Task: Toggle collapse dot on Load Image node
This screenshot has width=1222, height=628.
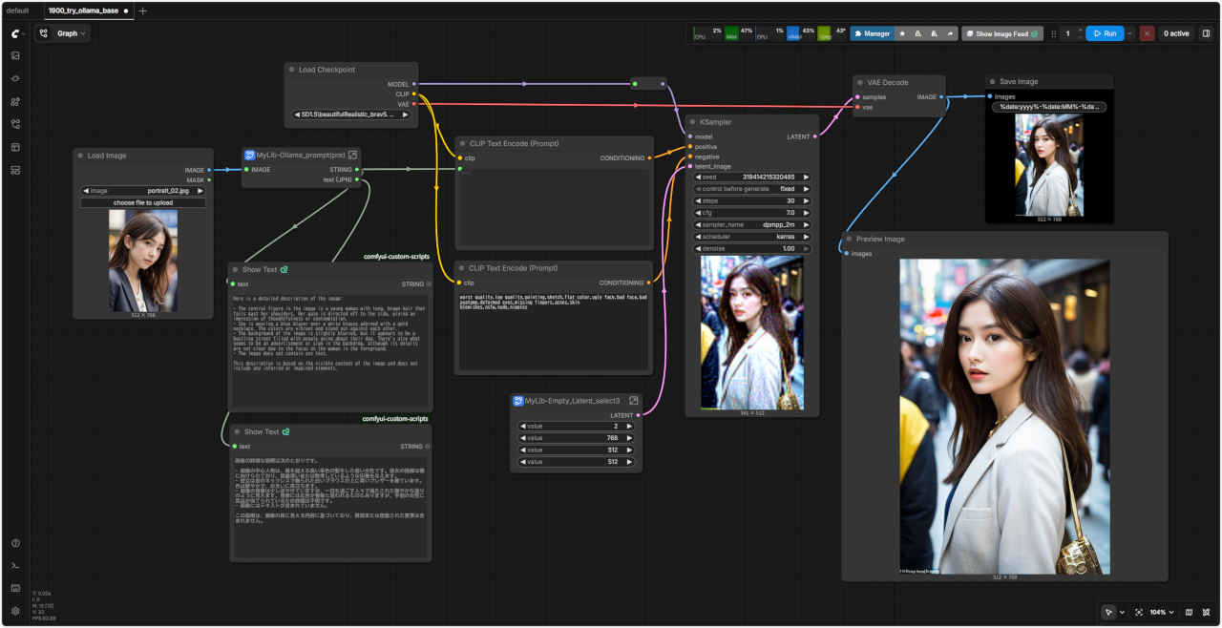Action: tap(81, 156)
